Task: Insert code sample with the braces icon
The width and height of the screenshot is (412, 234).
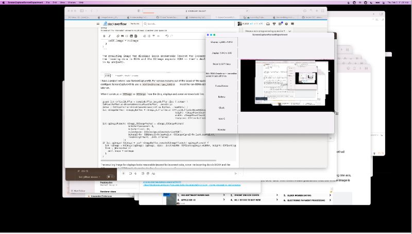Action: (127, 36)
